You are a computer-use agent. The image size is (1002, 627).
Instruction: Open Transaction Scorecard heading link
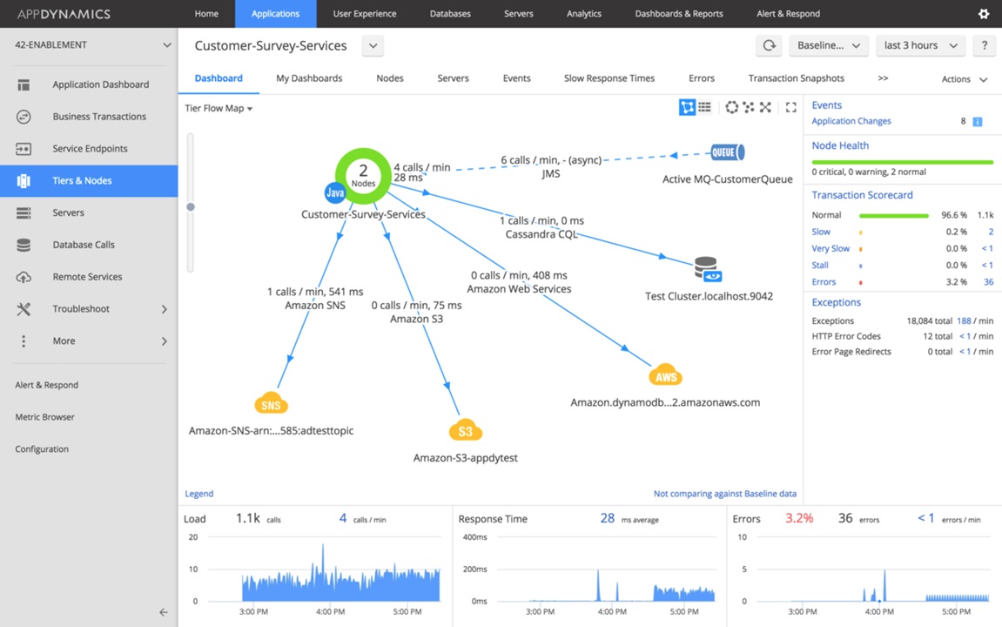(x=862, y=195)
